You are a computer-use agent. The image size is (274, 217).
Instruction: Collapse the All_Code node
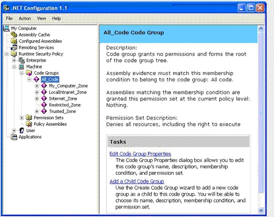[x=29, y=79]
